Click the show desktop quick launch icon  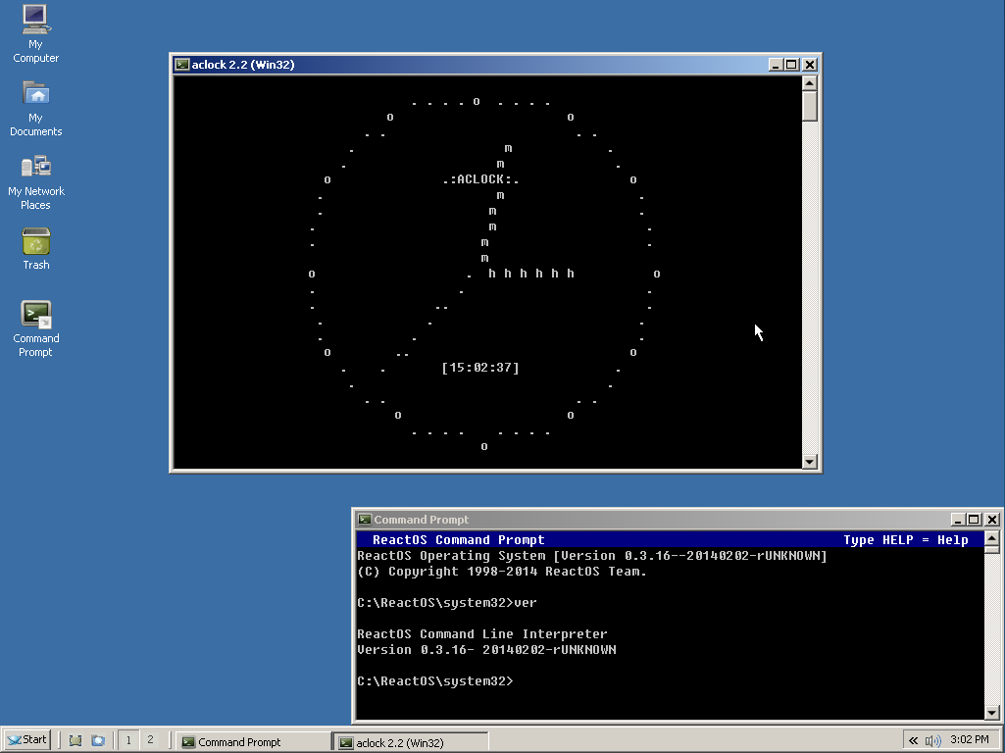coord(75,740)
